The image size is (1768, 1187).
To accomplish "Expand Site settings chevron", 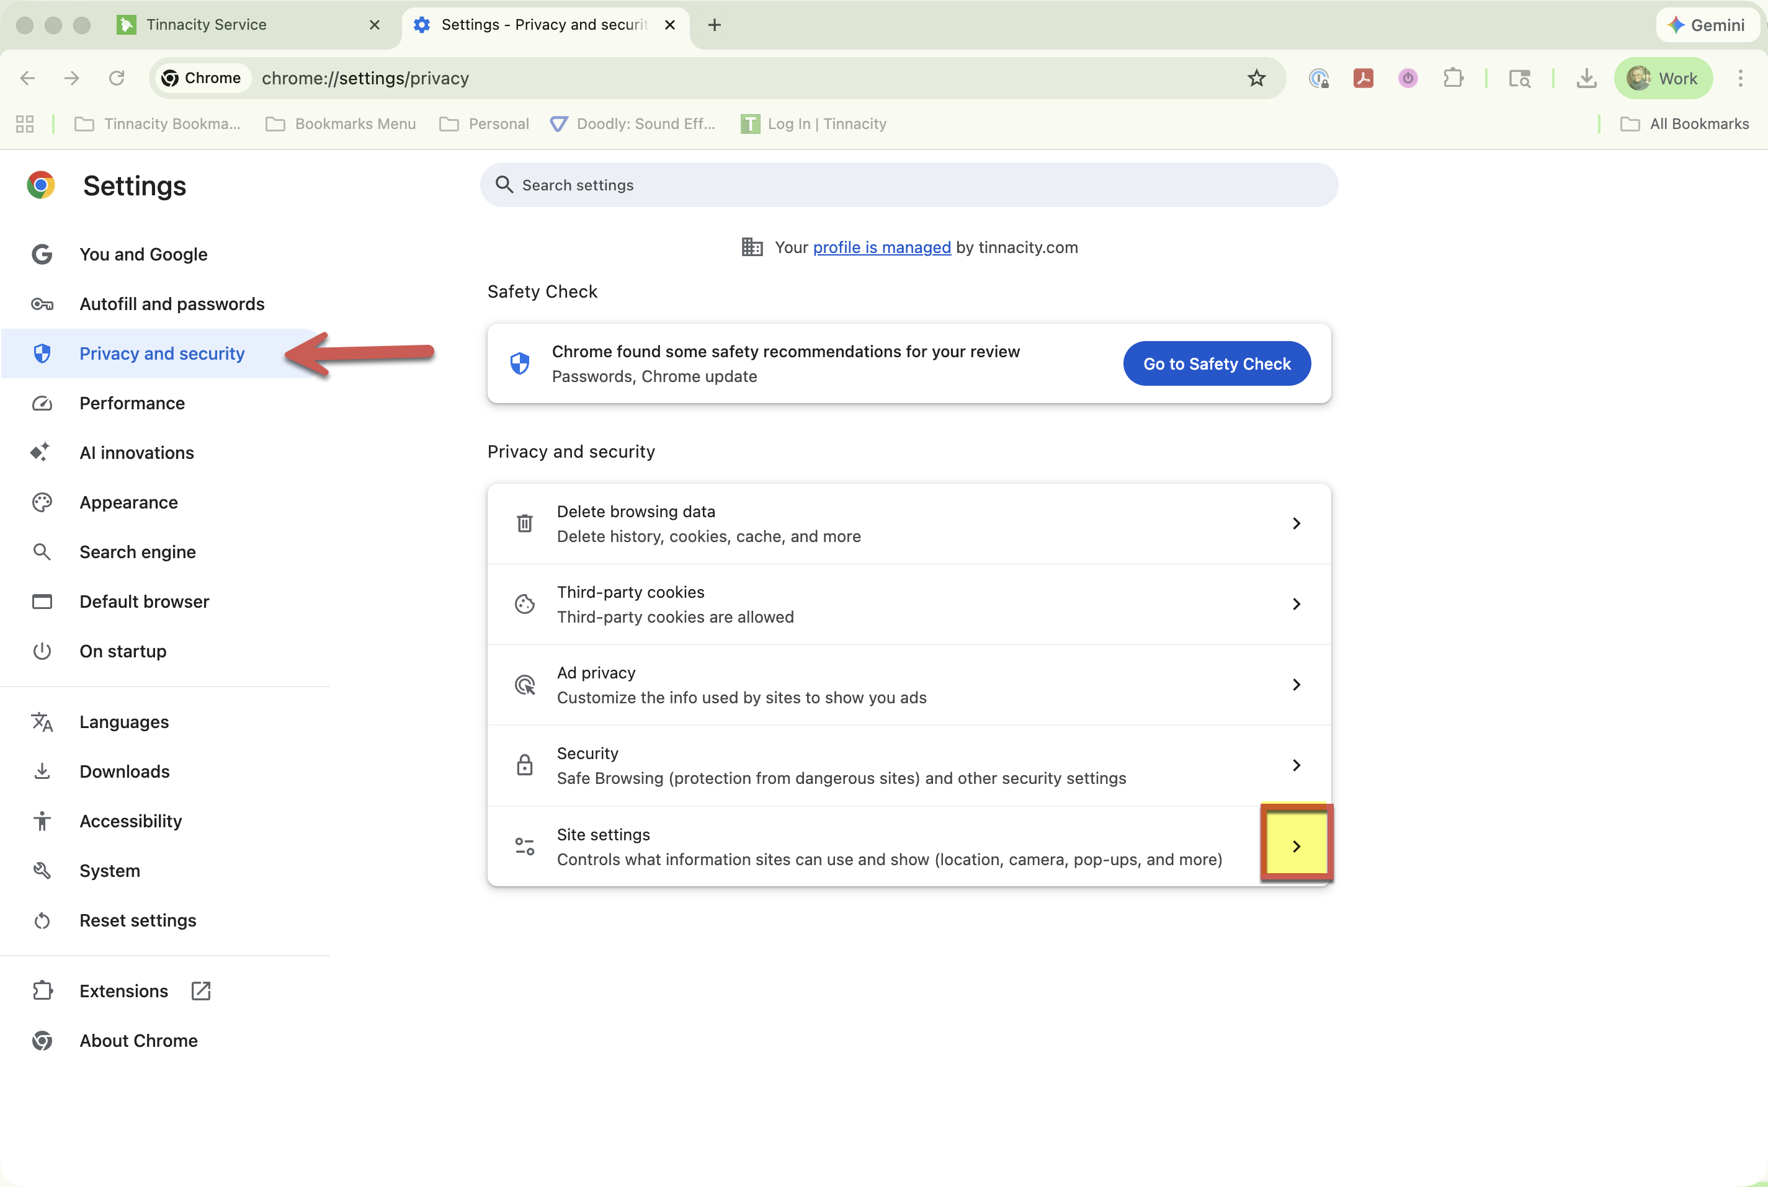I will click(x=1297, y=845).
